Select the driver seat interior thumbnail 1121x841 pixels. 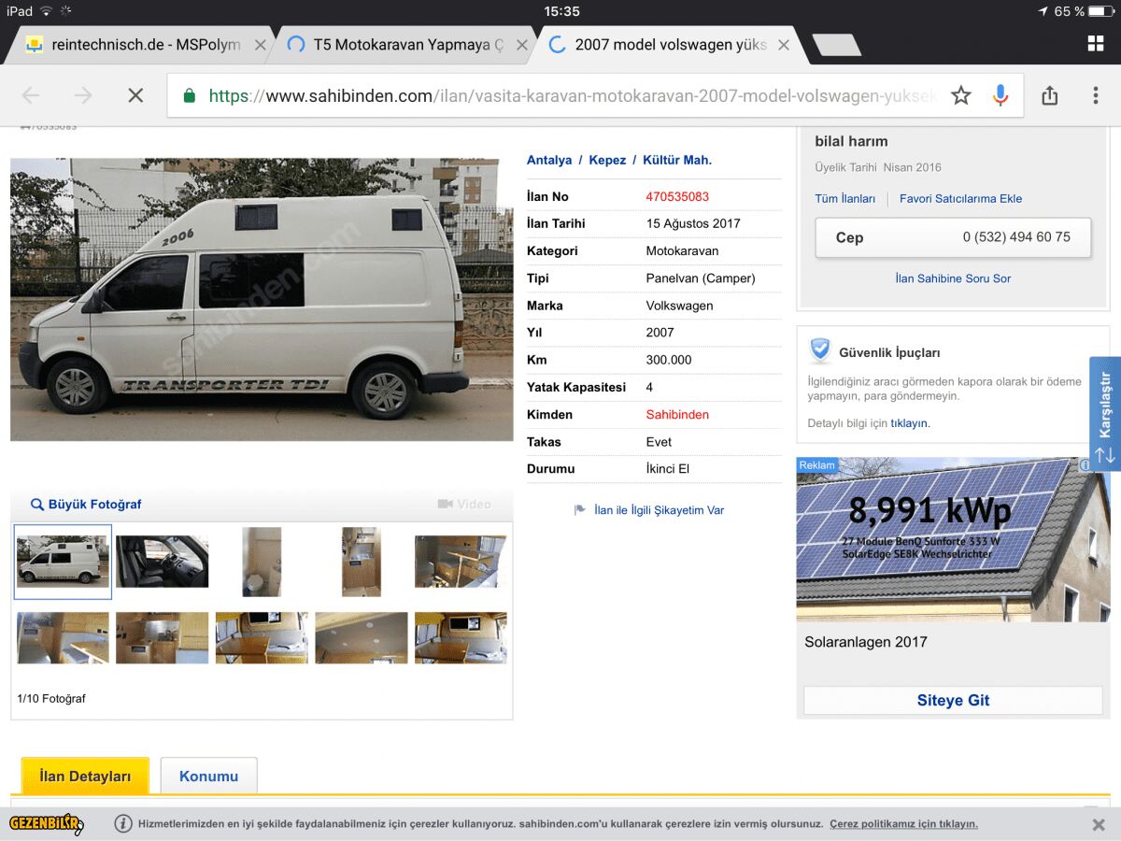pos(163,562)
